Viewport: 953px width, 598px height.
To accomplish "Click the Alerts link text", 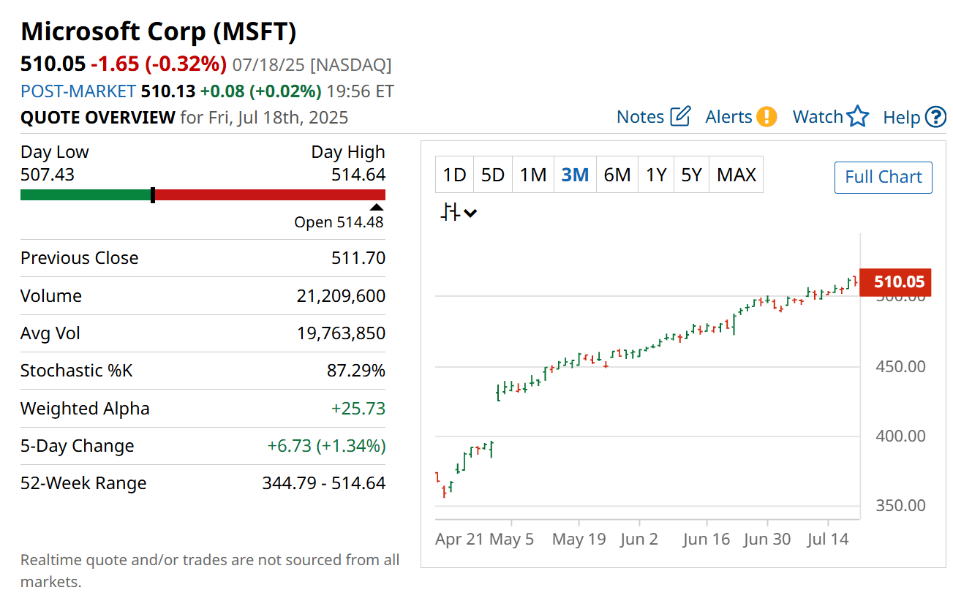I will tap(728, 117).
